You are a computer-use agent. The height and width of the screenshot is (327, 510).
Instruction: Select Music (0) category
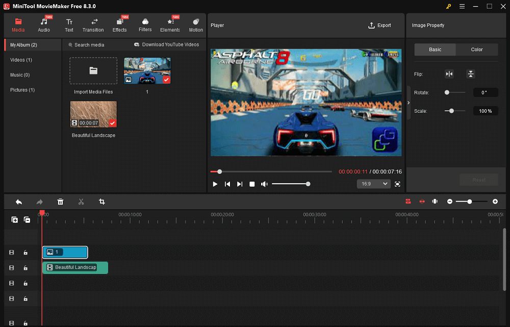point(20,75)
